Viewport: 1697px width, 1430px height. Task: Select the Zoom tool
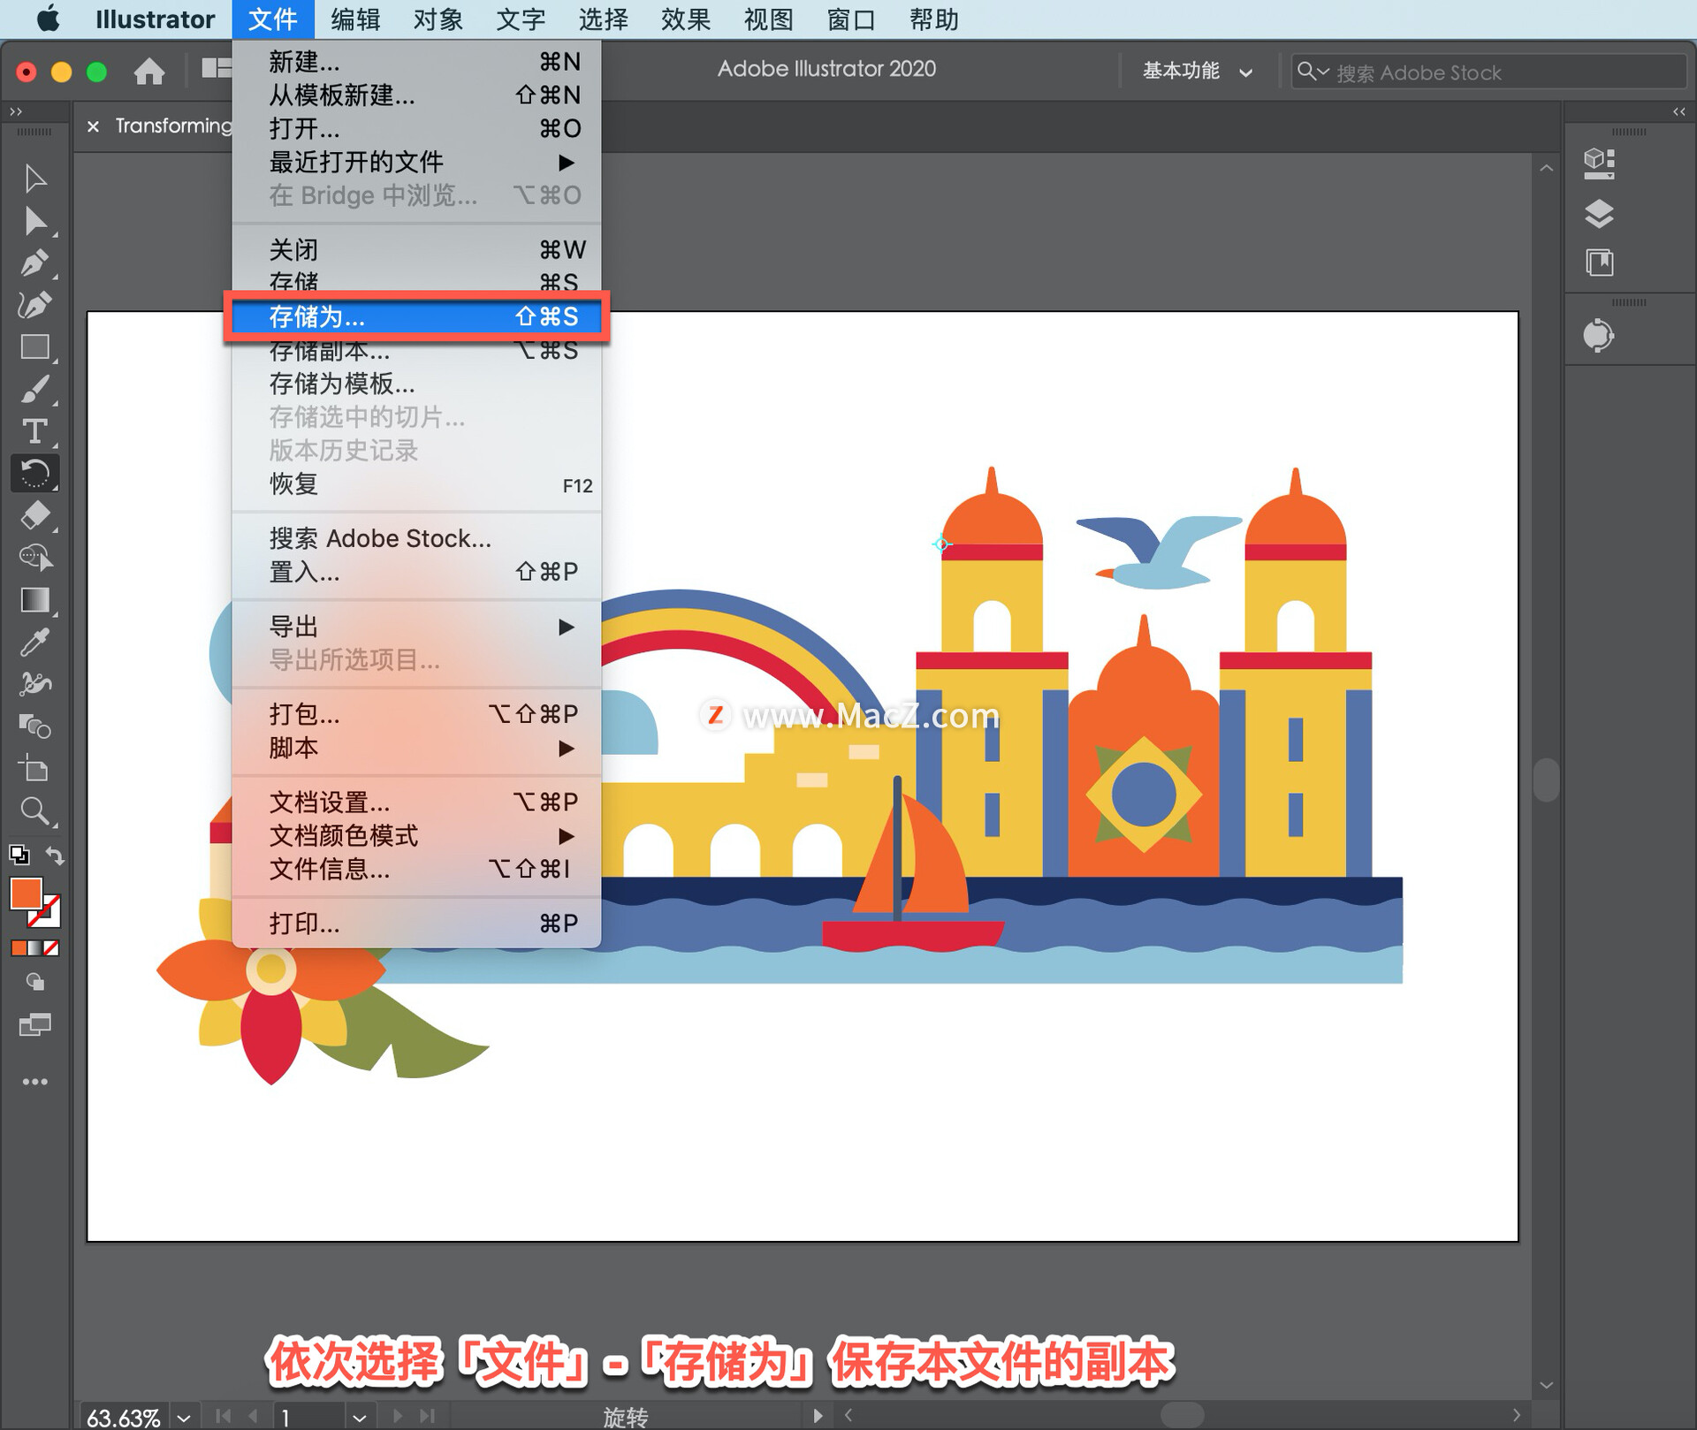tap(34, 810)
